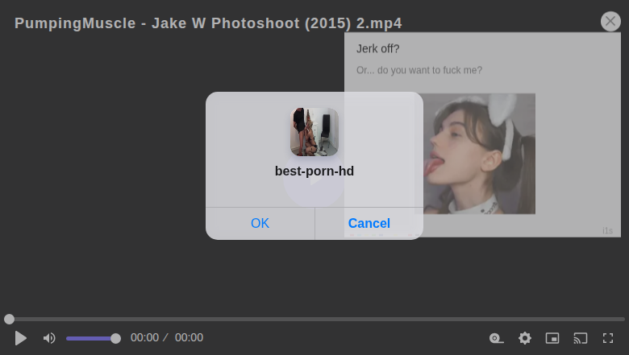Click the app thumbnail in the dialog
The height and width of the screenshot is (355, 629).
click(314, 132)
